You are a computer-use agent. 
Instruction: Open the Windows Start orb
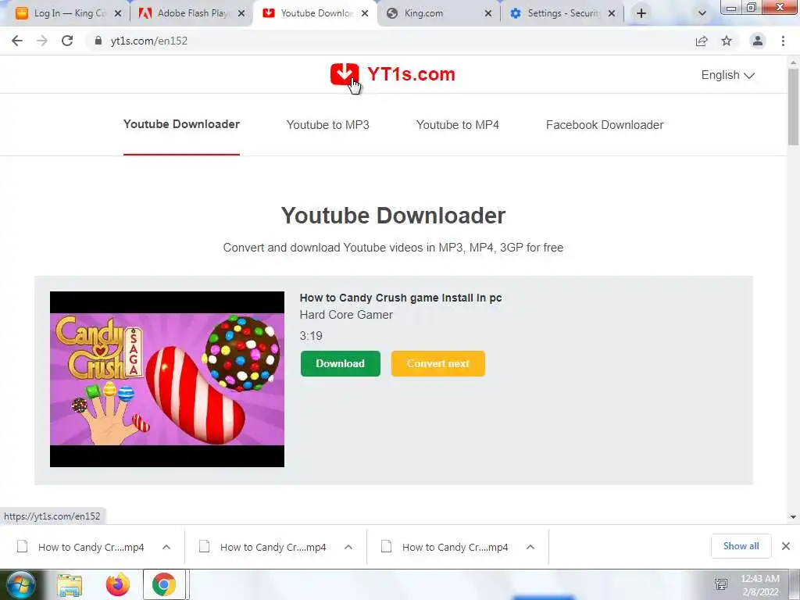click(21, 584)
